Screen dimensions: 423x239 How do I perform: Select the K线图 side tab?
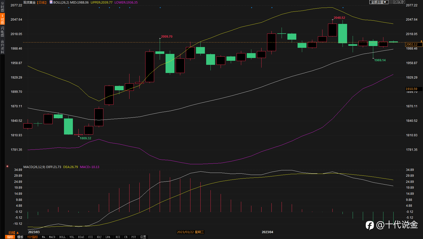coord(2,19)
